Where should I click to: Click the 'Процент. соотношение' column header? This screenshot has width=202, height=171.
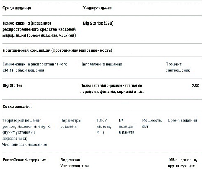tap(178, 67)
